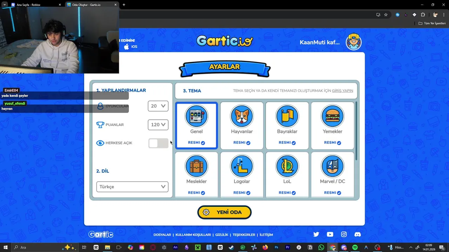Viewport: 449px width, 252px height.
Task: Click the install app icon in address bar
Action: [x=378, y=15]
